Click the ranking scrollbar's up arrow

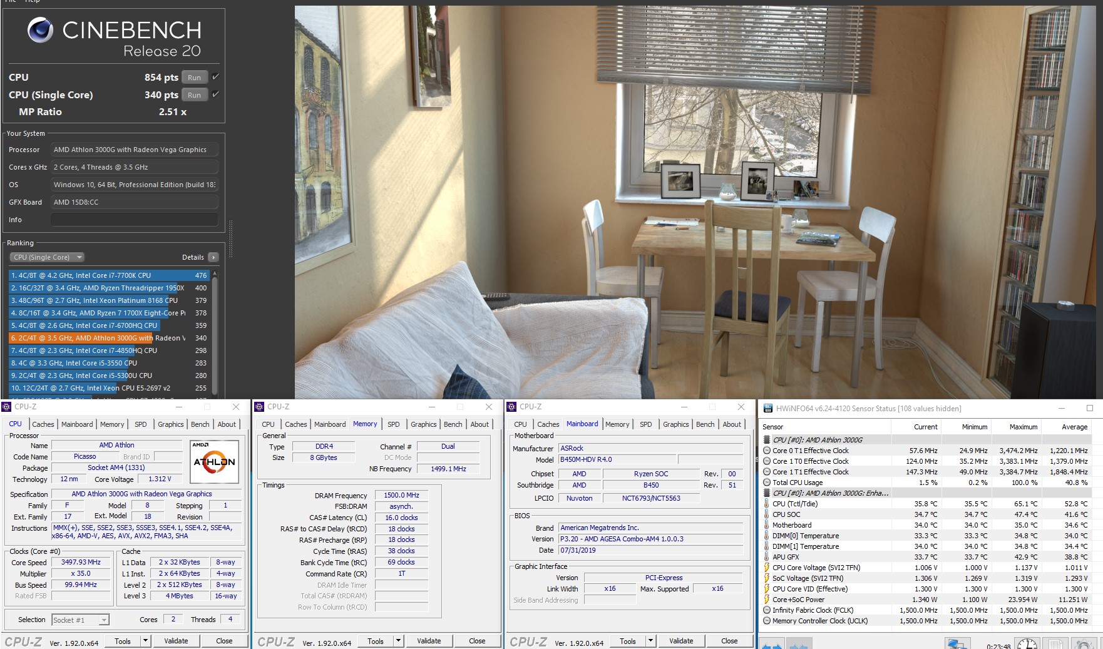pos(215,273)
